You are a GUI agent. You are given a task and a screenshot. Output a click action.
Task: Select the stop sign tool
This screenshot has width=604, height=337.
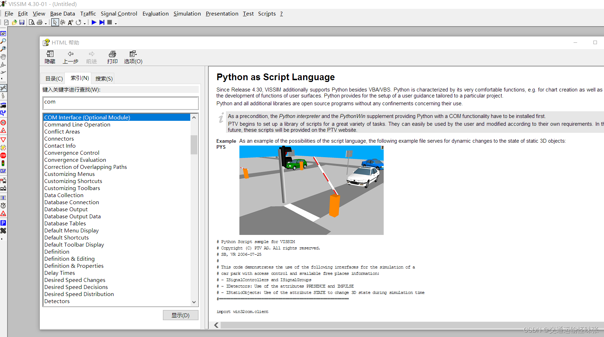click(x=3, y=155)
